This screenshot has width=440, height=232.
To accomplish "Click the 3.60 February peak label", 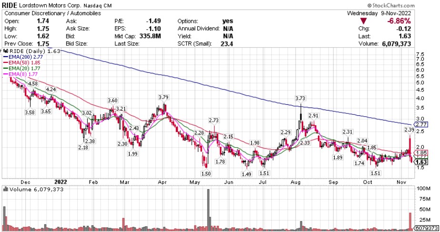I will (113, 101).
